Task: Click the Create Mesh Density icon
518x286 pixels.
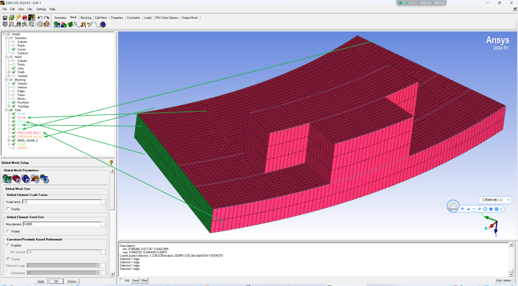Action: [x=83, y=24]
